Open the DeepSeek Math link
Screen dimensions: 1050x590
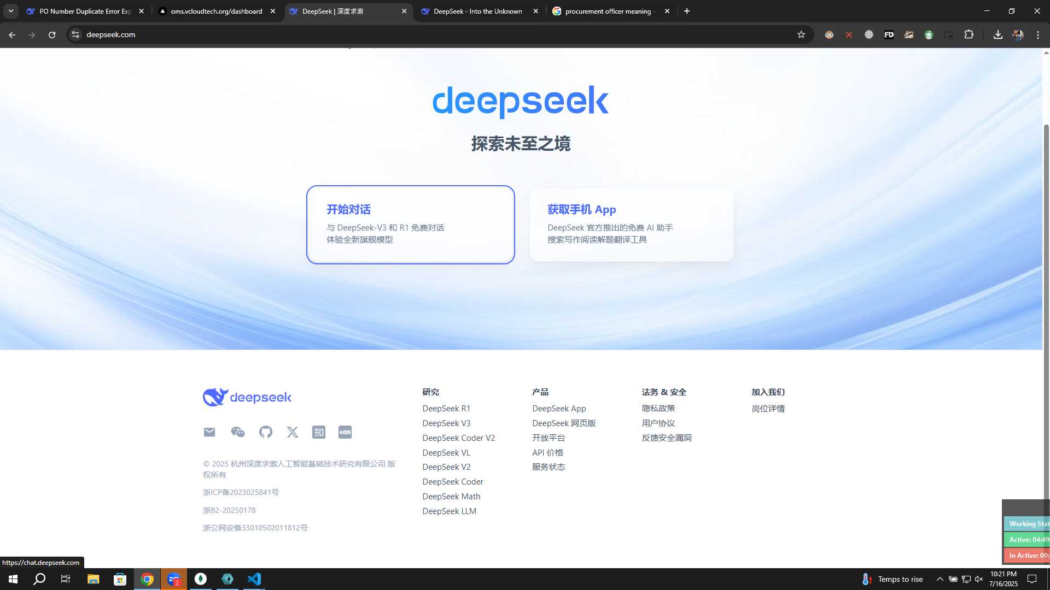[x=451, y=497]
